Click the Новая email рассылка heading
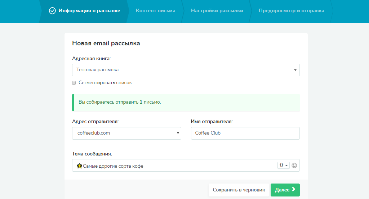The height and width of the screenshot is (199, 369). pyautogui.click(x=106, y=43)
